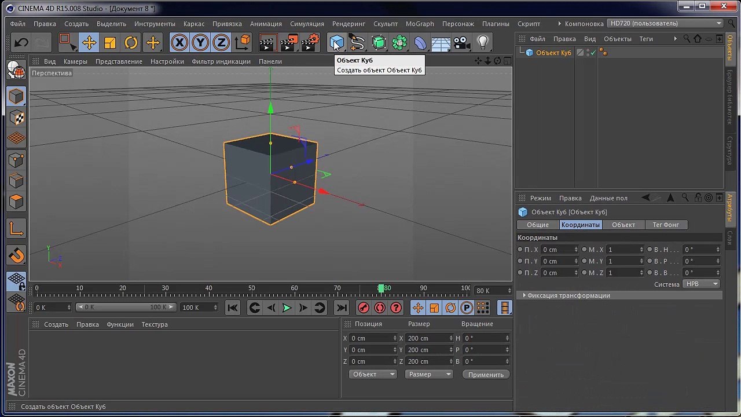
Task: Jump to the end of animation
Action: tap(342, 308)
